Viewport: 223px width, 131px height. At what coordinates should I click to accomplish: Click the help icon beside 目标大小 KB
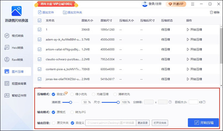(x=204, y=102)
